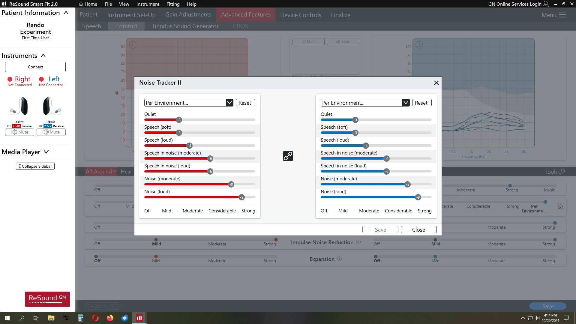This screenshot has height=324, width=576.
Task: Open Windows Start menu
Action: pyautogui.click(x=7, y=318)
